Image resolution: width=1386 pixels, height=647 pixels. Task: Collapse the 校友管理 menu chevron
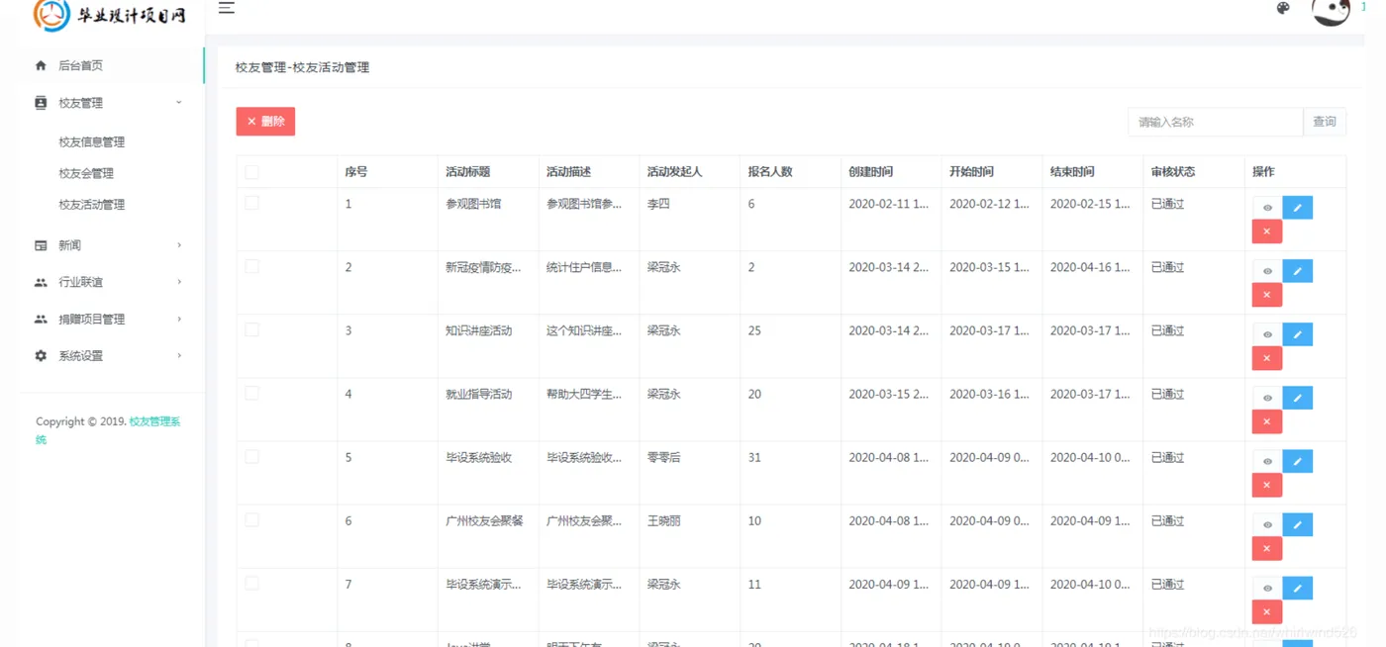point(179,102)
